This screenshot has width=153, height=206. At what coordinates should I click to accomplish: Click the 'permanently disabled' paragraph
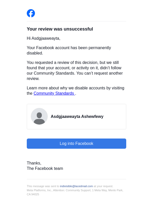69,50
